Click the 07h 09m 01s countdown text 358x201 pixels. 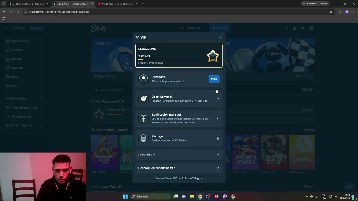pos(199,101)
